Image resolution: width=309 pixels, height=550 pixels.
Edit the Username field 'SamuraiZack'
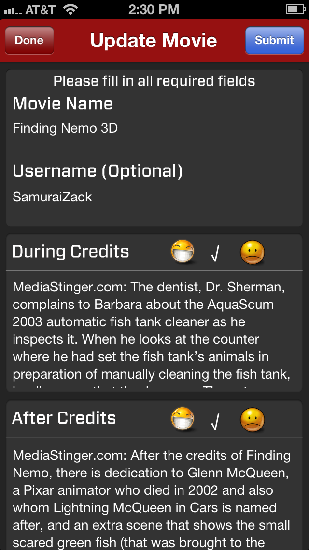tap(52, 197)
